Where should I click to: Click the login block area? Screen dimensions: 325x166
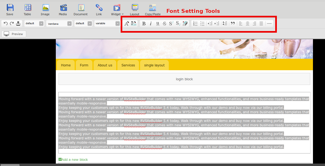pyautogui.click(x=184, y=79)
